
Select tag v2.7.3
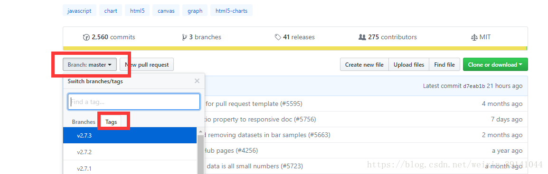130,135
